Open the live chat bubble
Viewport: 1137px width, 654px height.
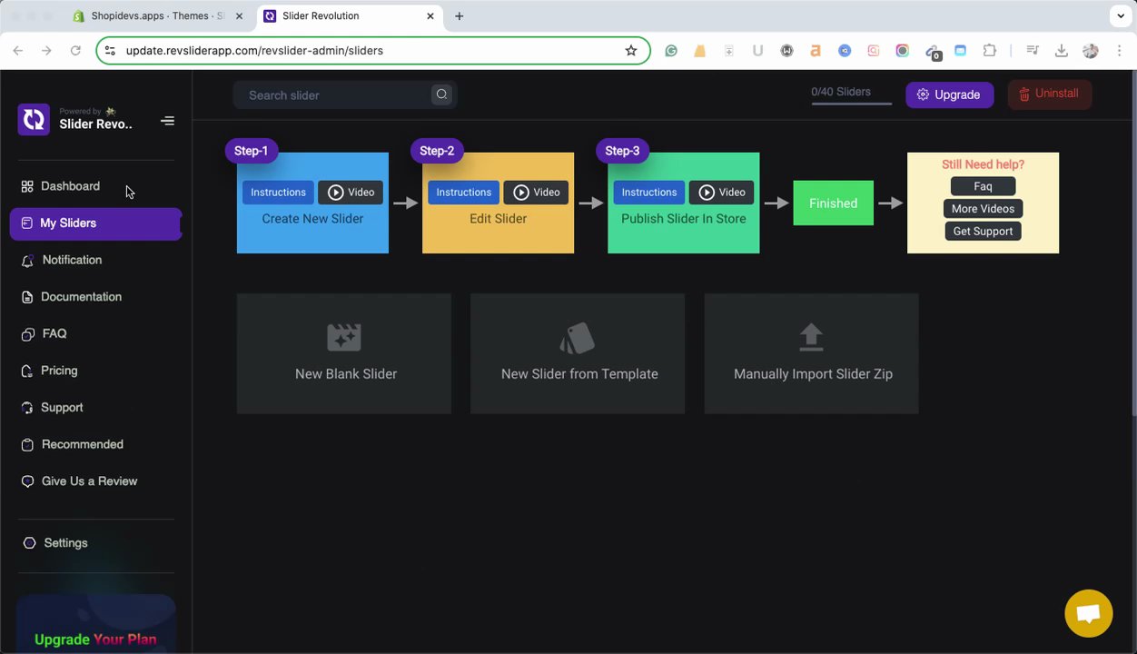coord(1089,613)
